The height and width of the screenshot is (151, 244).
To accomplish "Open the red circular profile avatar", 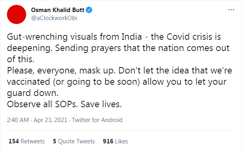I will click(17, 14).
